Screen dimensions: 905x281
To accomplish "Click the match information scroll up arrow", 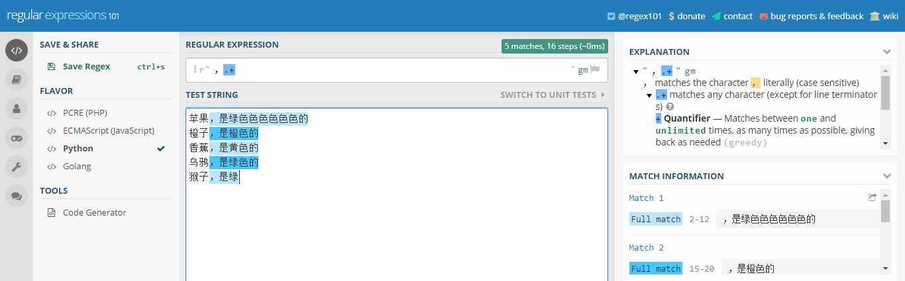I will [885, 195].
